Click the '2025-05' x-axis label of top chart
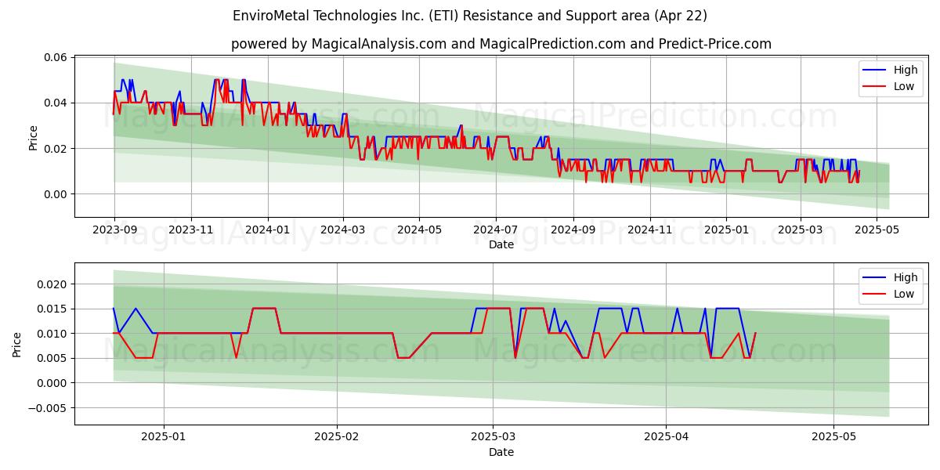 point(877,230)
